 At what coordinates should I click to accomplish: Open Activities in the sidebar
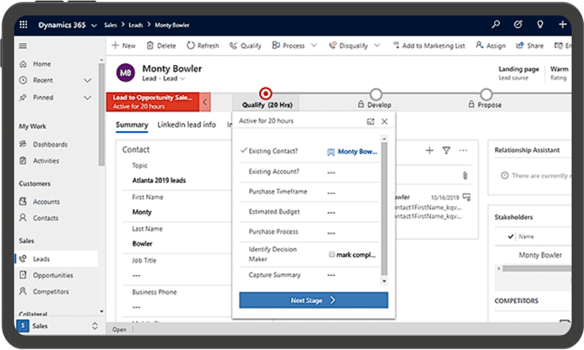46,161
